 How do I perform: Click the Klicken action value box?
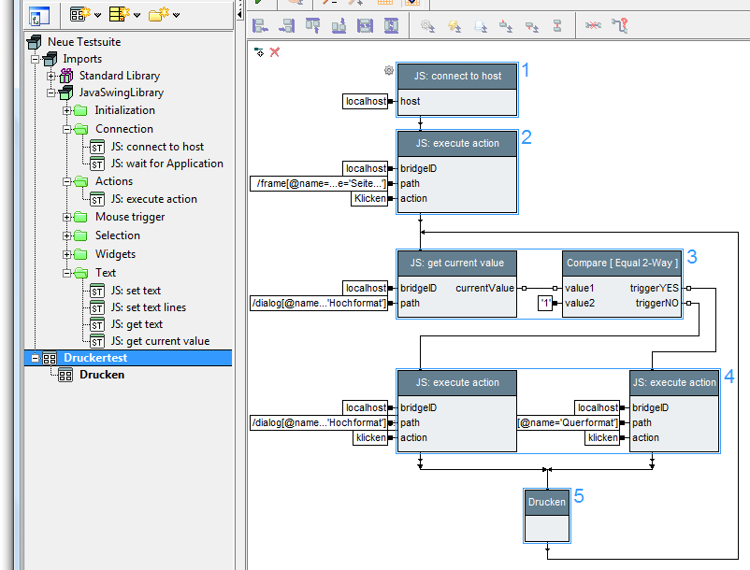[369, 198]
